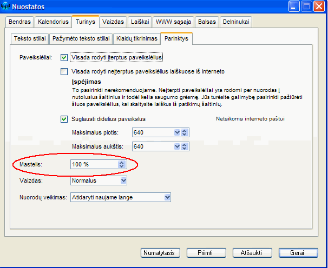328x268 pixels.
Task: Open the Klaidų tikrinimas sub-tab
Action: pyautogui.click(x=137, y=39)
